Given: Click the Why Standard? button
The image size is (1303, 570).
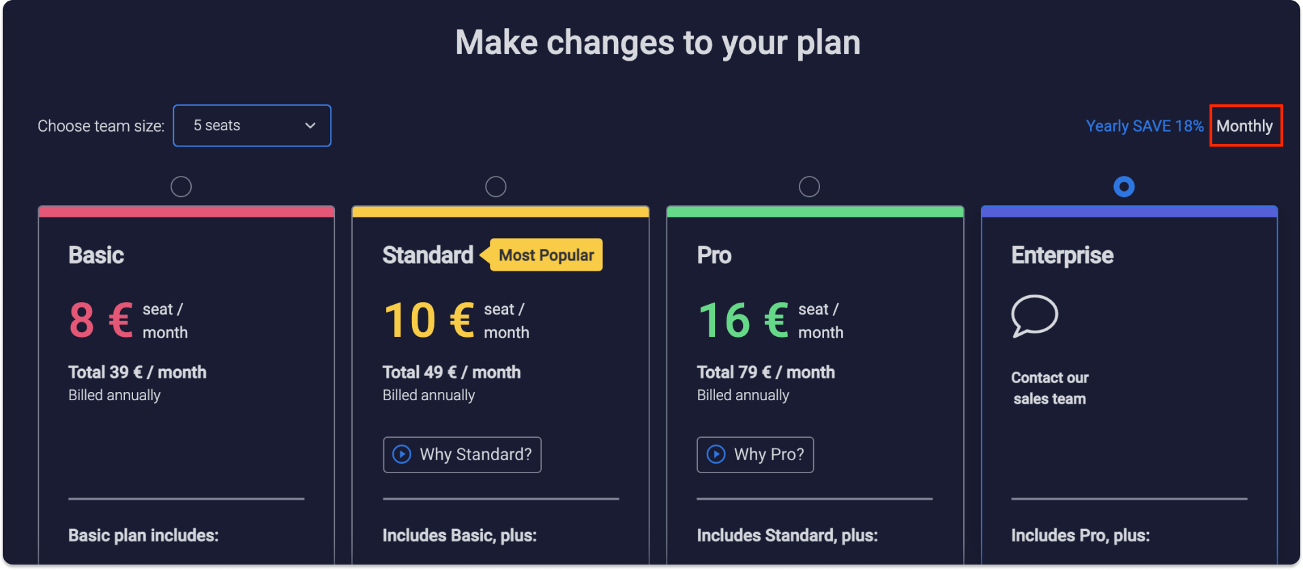Looking at the screenshot, I should tap(462, 455).
